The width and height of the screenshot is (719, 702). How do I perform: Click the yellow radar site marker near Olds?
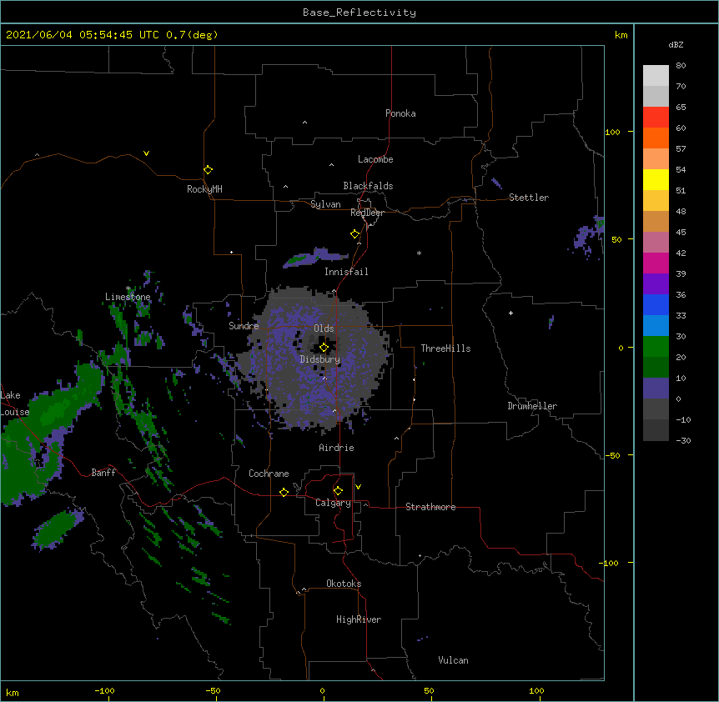point(324,348)
